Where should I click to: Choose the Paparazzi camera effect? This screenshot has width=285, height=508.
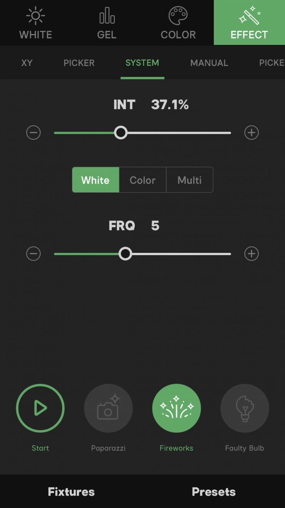click(108, 408)
